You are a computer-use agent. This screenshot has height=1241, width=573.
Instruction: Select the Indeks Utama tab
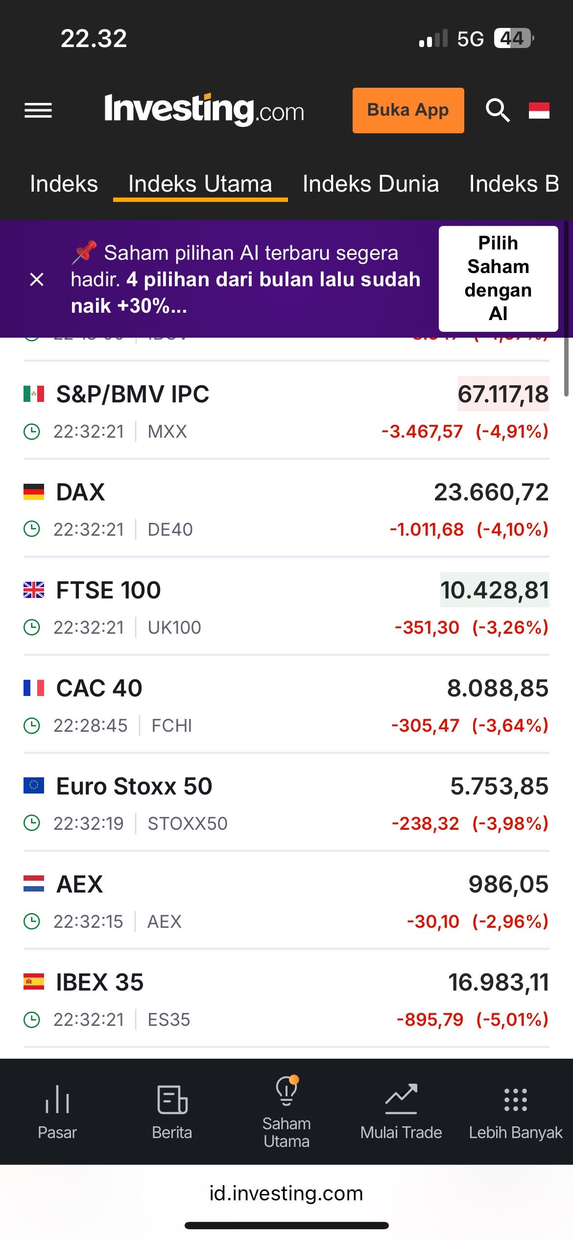[x=200, y=184]
